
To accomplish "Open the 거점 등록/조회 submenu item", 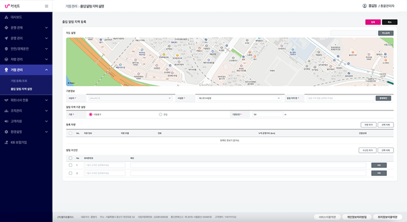I will (x=19, y=81).
